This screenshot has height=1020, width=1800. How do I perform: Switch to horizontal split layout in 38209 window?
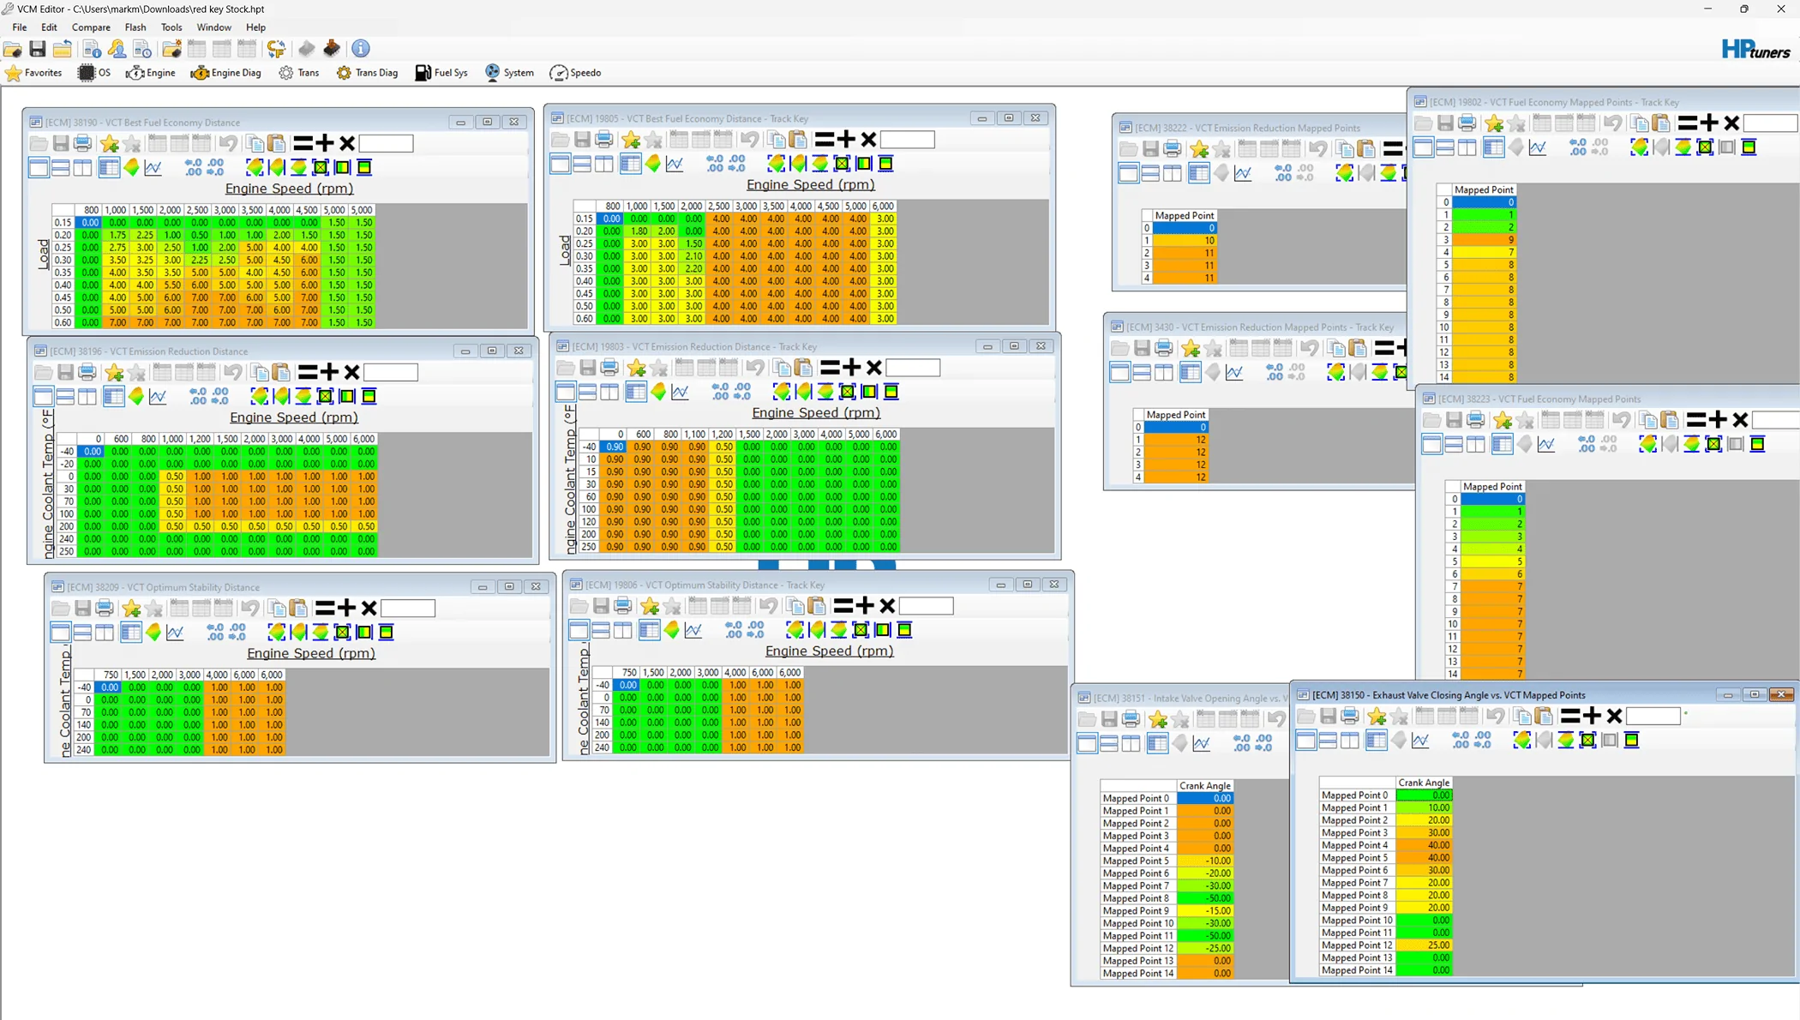[82, 632]
